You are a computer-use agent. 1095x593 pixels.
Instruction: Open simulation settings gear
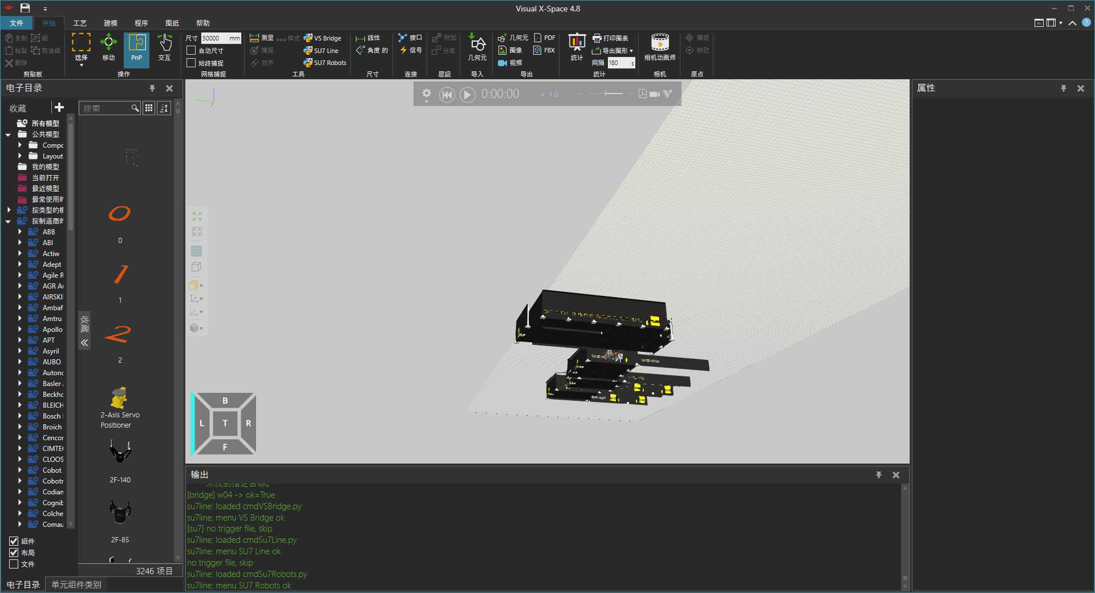tap(427, 94)
